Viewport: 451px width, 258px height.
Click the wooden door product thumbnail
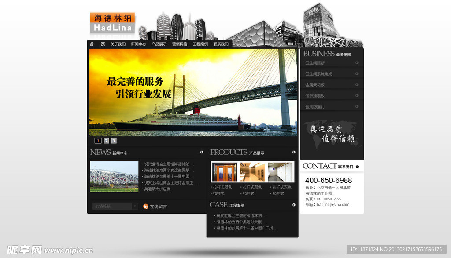coord(224,172)
